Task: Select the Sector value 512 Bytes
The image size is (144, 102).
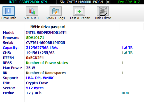Action: [35, 88]
